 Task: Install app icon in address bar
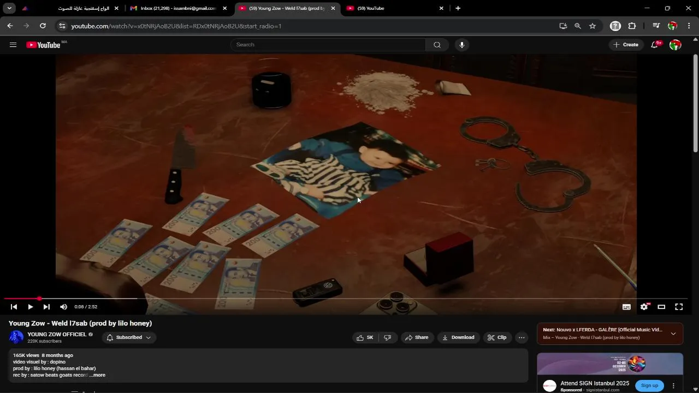[563, 26]
